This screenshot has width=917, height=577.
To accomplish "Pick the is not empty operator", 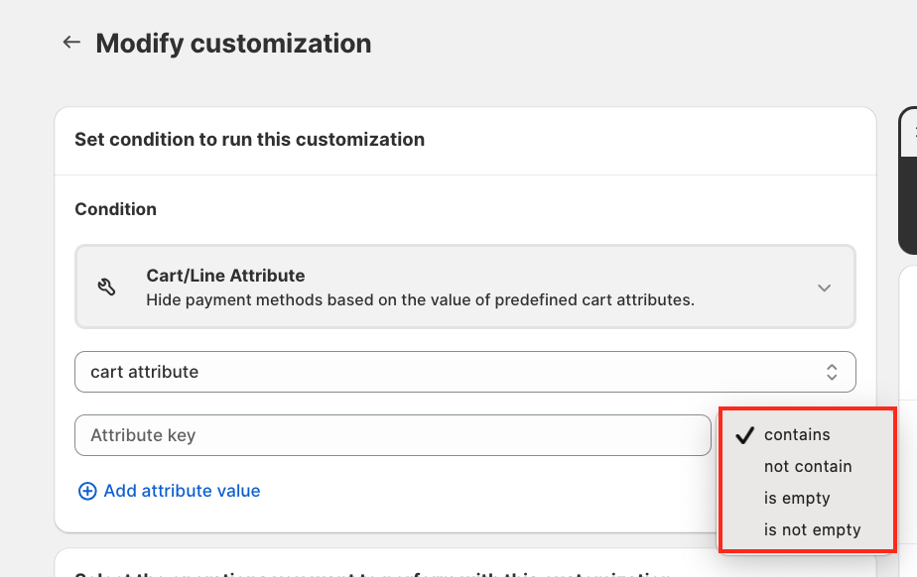I will [812, 529].
